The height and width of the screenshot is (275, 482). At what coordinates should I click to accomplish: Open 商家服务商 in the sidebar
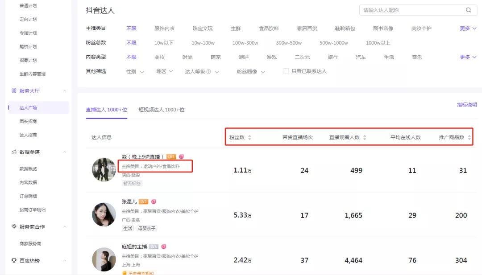pyautogui.click(x=30, y=243)
